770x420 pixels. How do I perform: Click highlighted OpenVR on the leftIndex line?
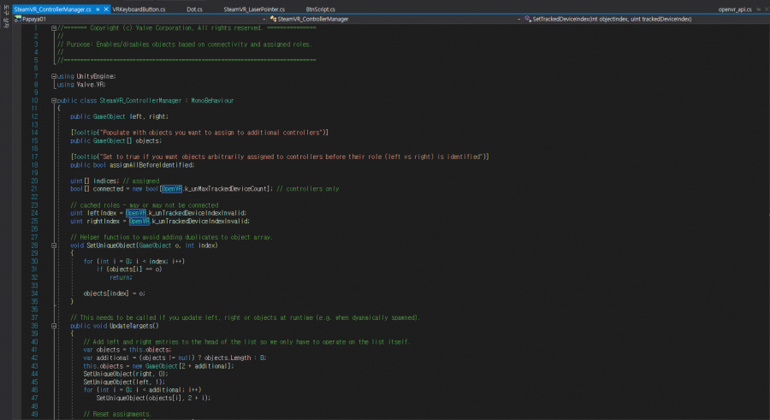[x=136, y=213]
